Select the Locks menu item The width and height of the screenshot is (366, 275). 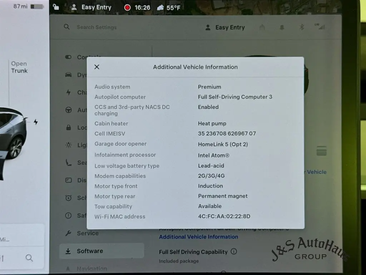click(77, 127)
